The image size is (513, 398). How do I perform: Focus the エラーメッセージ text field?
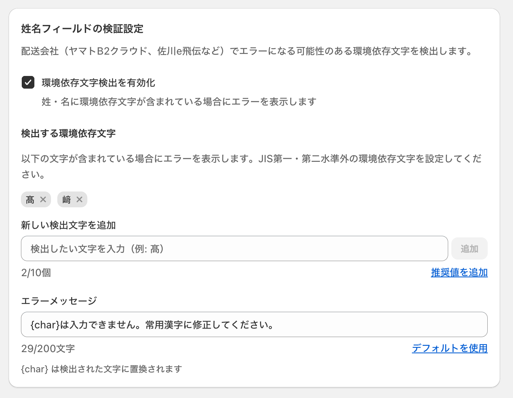point(254,324)
